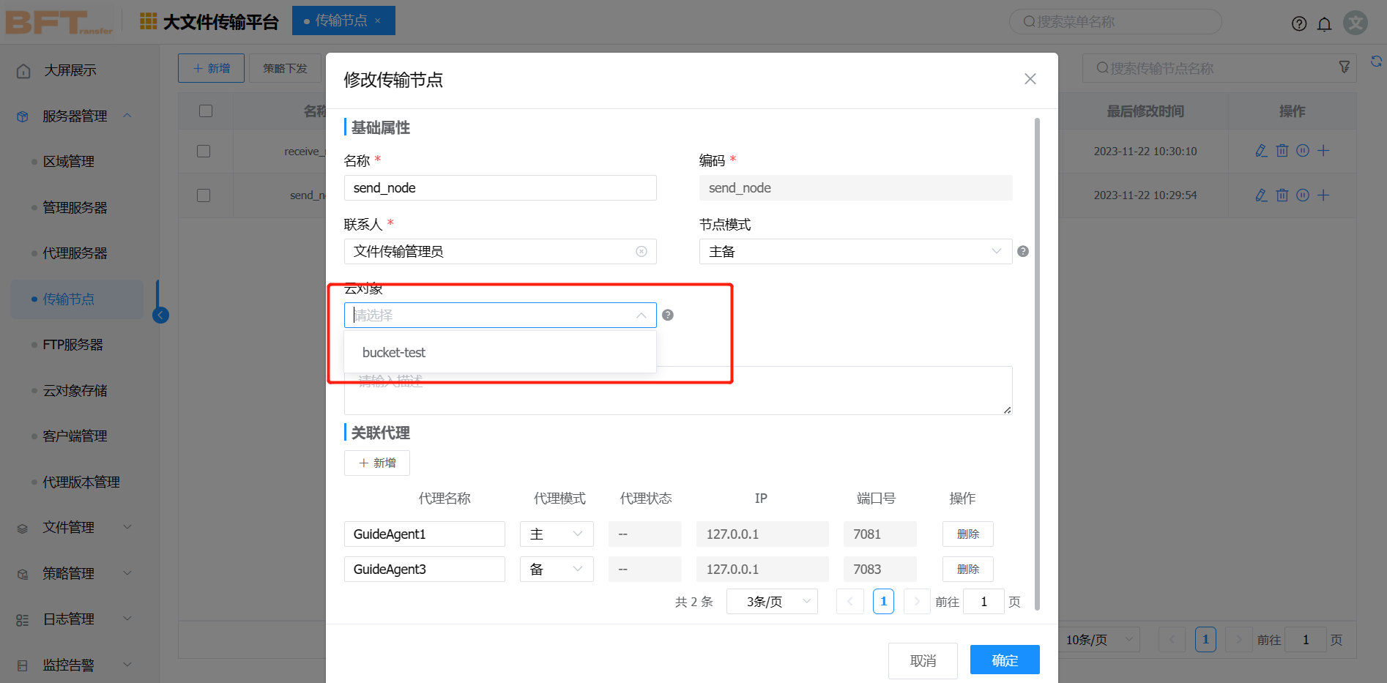1387x683 pixels.
Task: Collapse the sidebar with the blue arrow button
Action: (160, 316)
